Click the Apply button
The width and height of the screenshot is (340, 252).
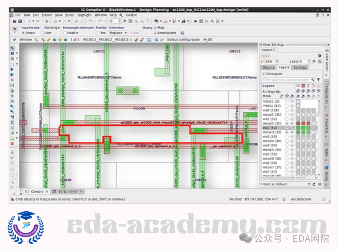coord(265,56)
